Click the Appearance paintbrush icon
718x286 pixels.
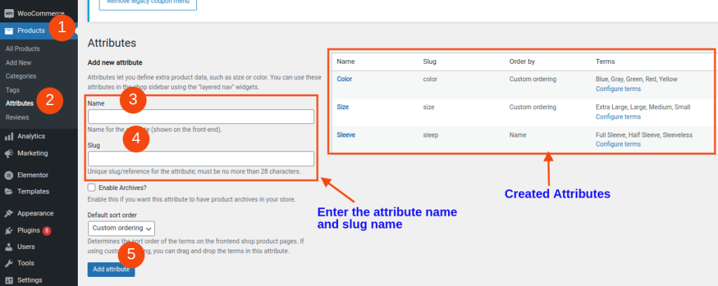(x=8, y=214)
